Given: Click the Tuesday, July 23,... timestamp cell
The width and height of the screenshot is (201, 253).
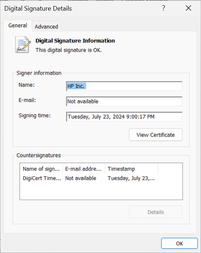Looking at the screenshot, I should click(131, 178).
